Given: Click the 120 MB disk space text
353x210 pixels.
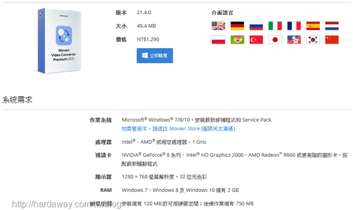Looking at the screenshot, I should click(x=188, y=204).
